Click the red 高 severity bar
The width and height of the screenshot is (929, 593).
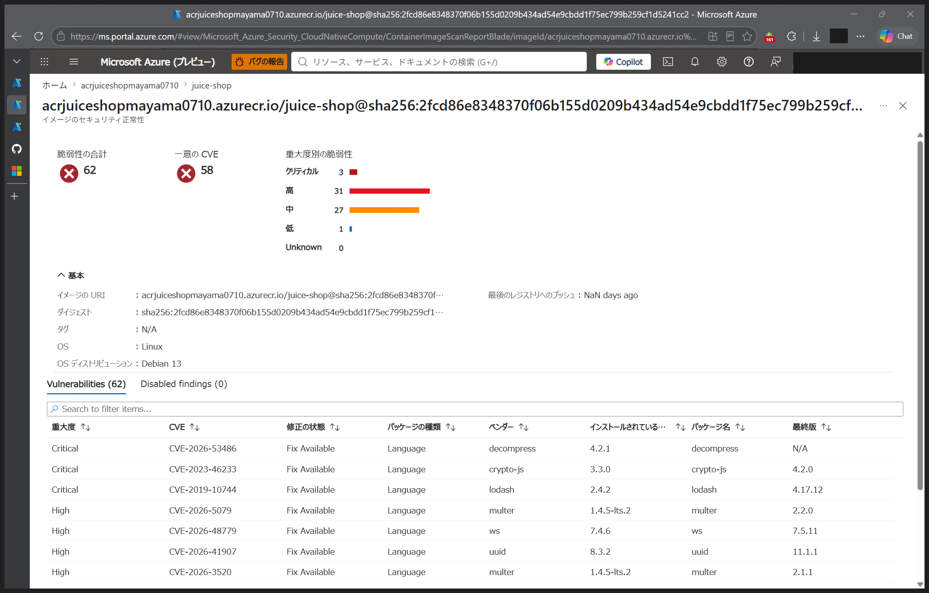[x=389, y=191]
